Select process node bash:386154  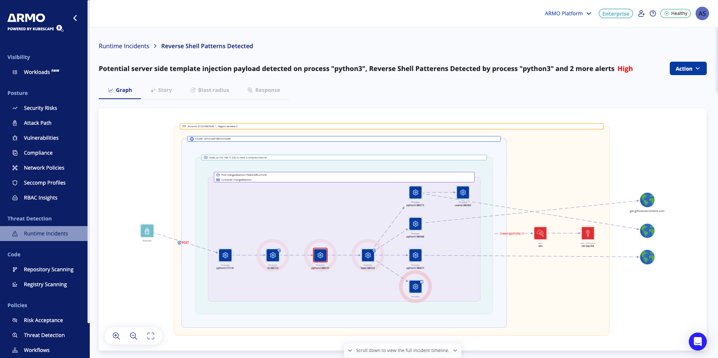tap(368, 255)
